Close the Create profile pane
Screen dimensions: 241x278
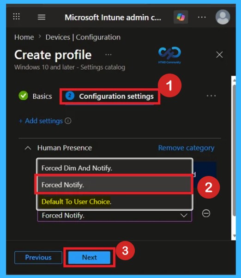click(219, 54)
